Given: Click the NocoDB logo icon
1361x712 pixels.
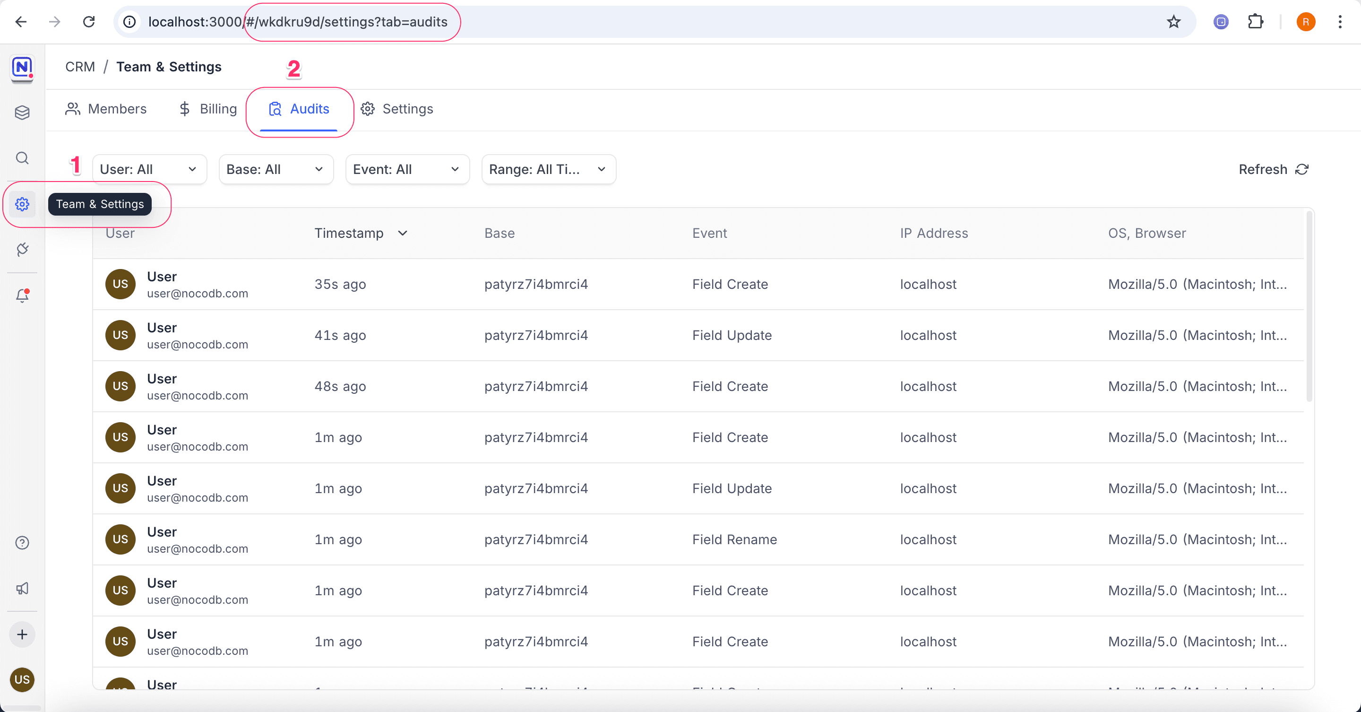Looking at the screenshot, I should tap(22, 68).
